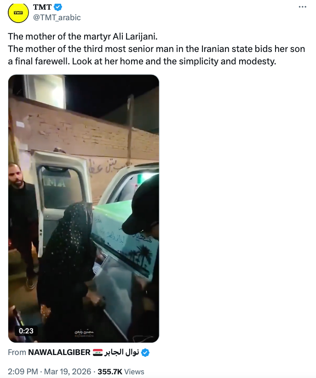This screenshot has height=378, width=316.
Task: Click the blue verified badge beside TMT
Action: [57, 7]
